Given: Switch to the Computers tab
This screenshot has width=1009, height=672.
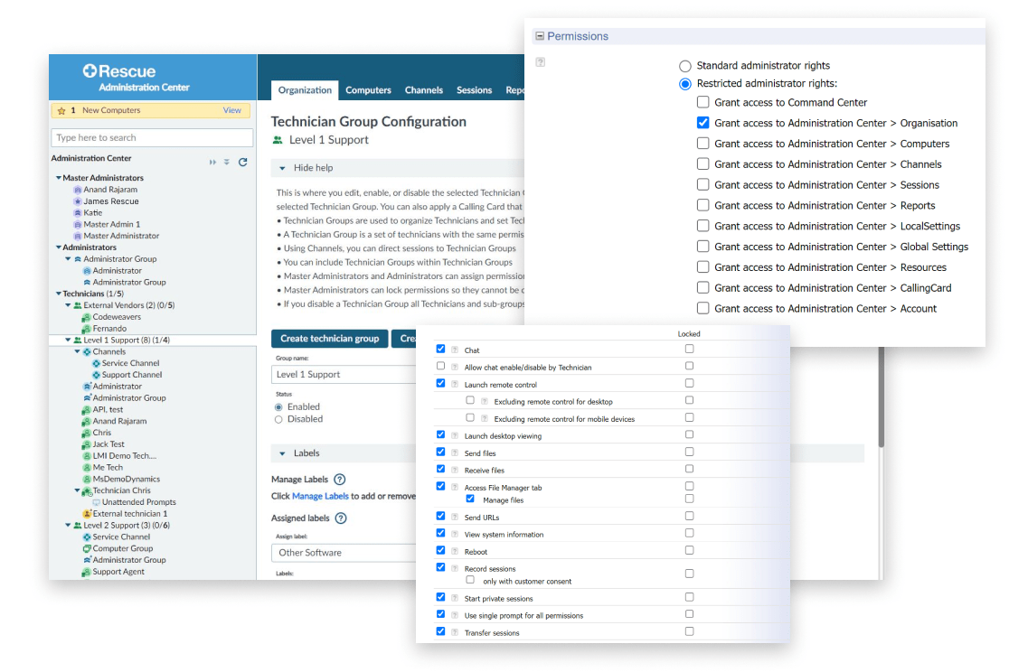Looking at the screenshot, I should click(x=368, y=90).
